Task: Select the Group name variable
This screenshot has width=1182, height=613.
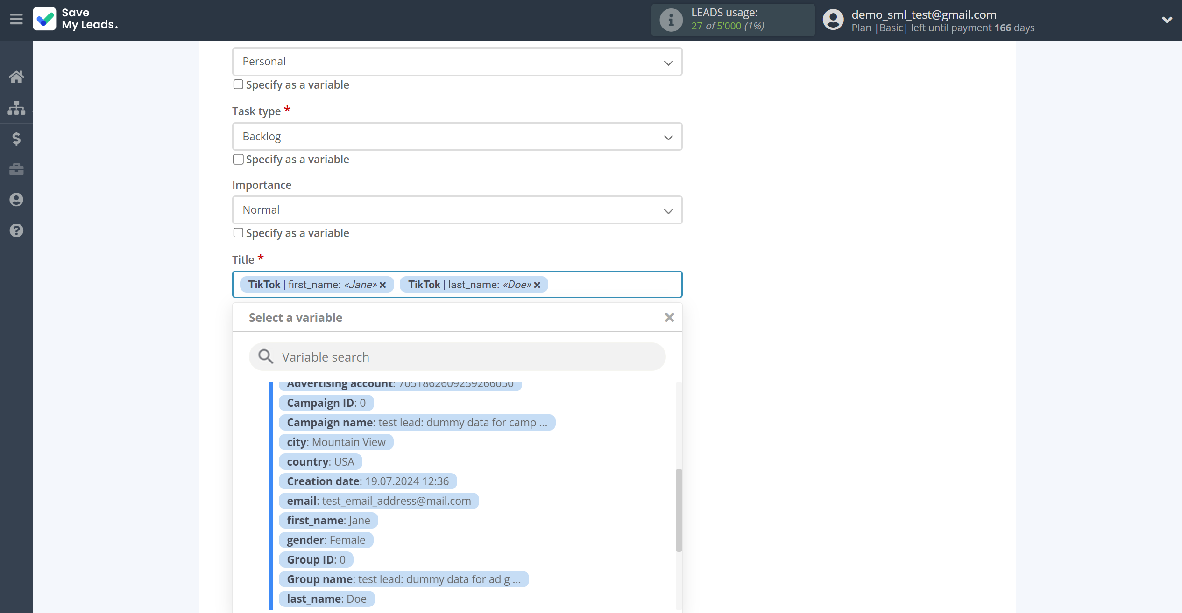Action: coord(403,579)
